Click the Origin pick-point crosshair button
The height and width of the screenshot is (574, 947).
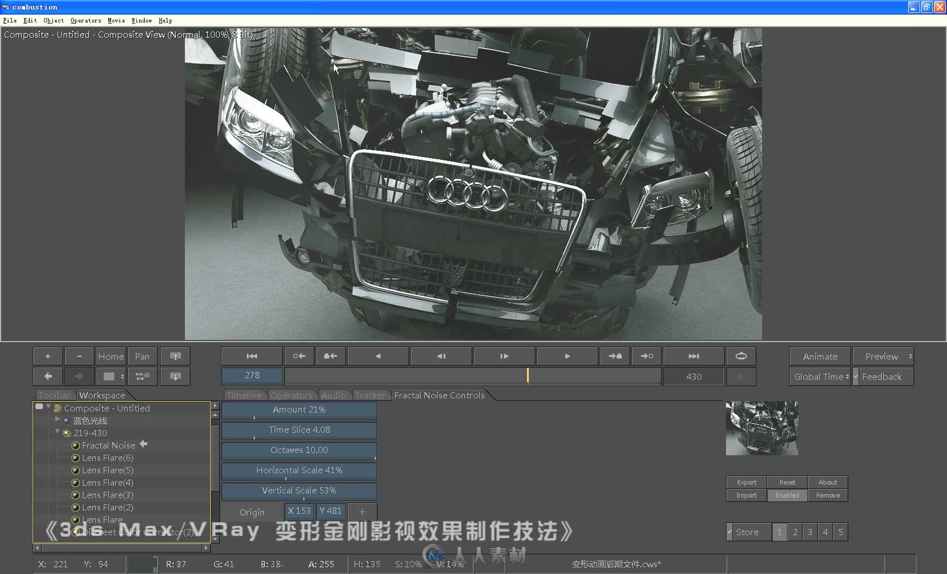(x=362, y=512)
